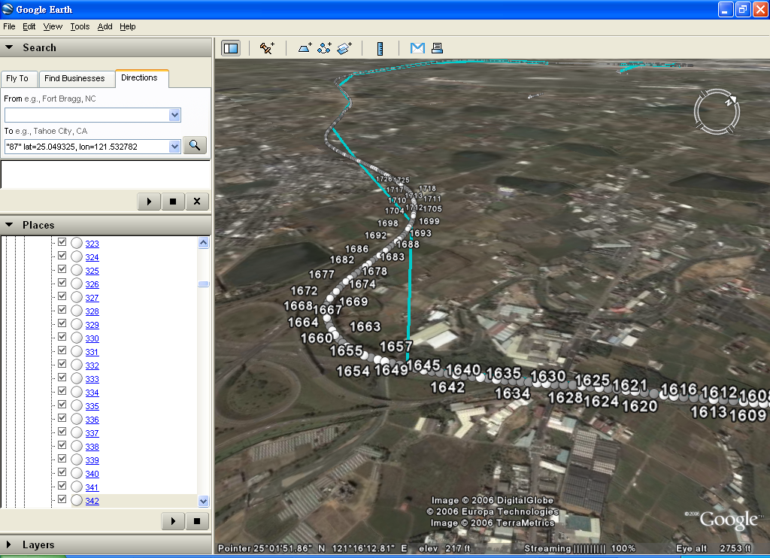Uncheck the checkbox for placemark 341
Viewport: 770px width, 558px height.
pos(62,486)
